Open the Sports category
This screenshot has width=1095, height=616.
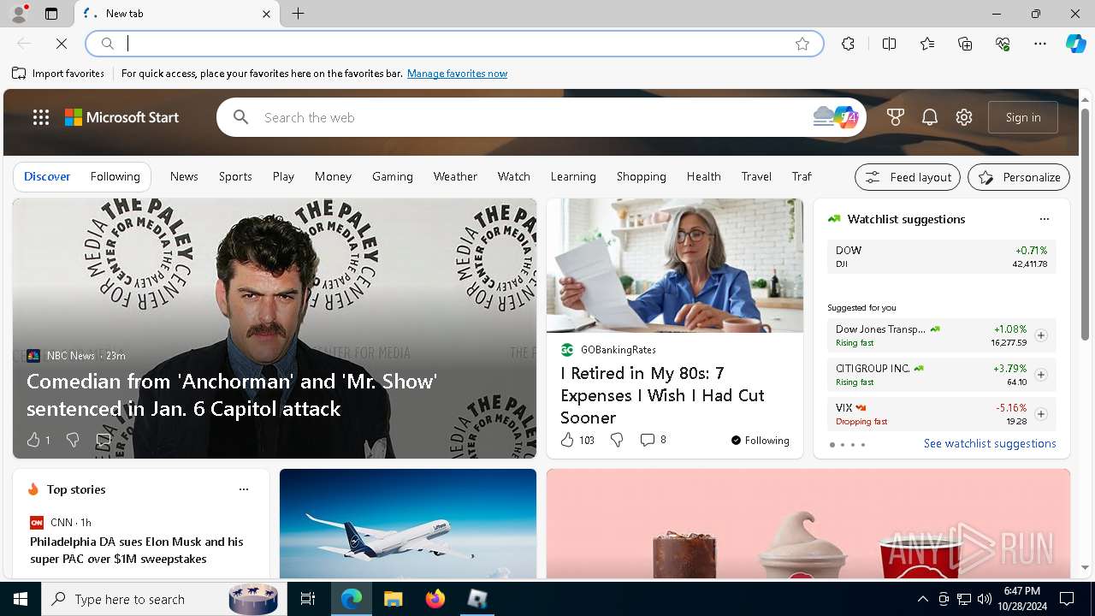pyautogui.click(x=235, y=176)
